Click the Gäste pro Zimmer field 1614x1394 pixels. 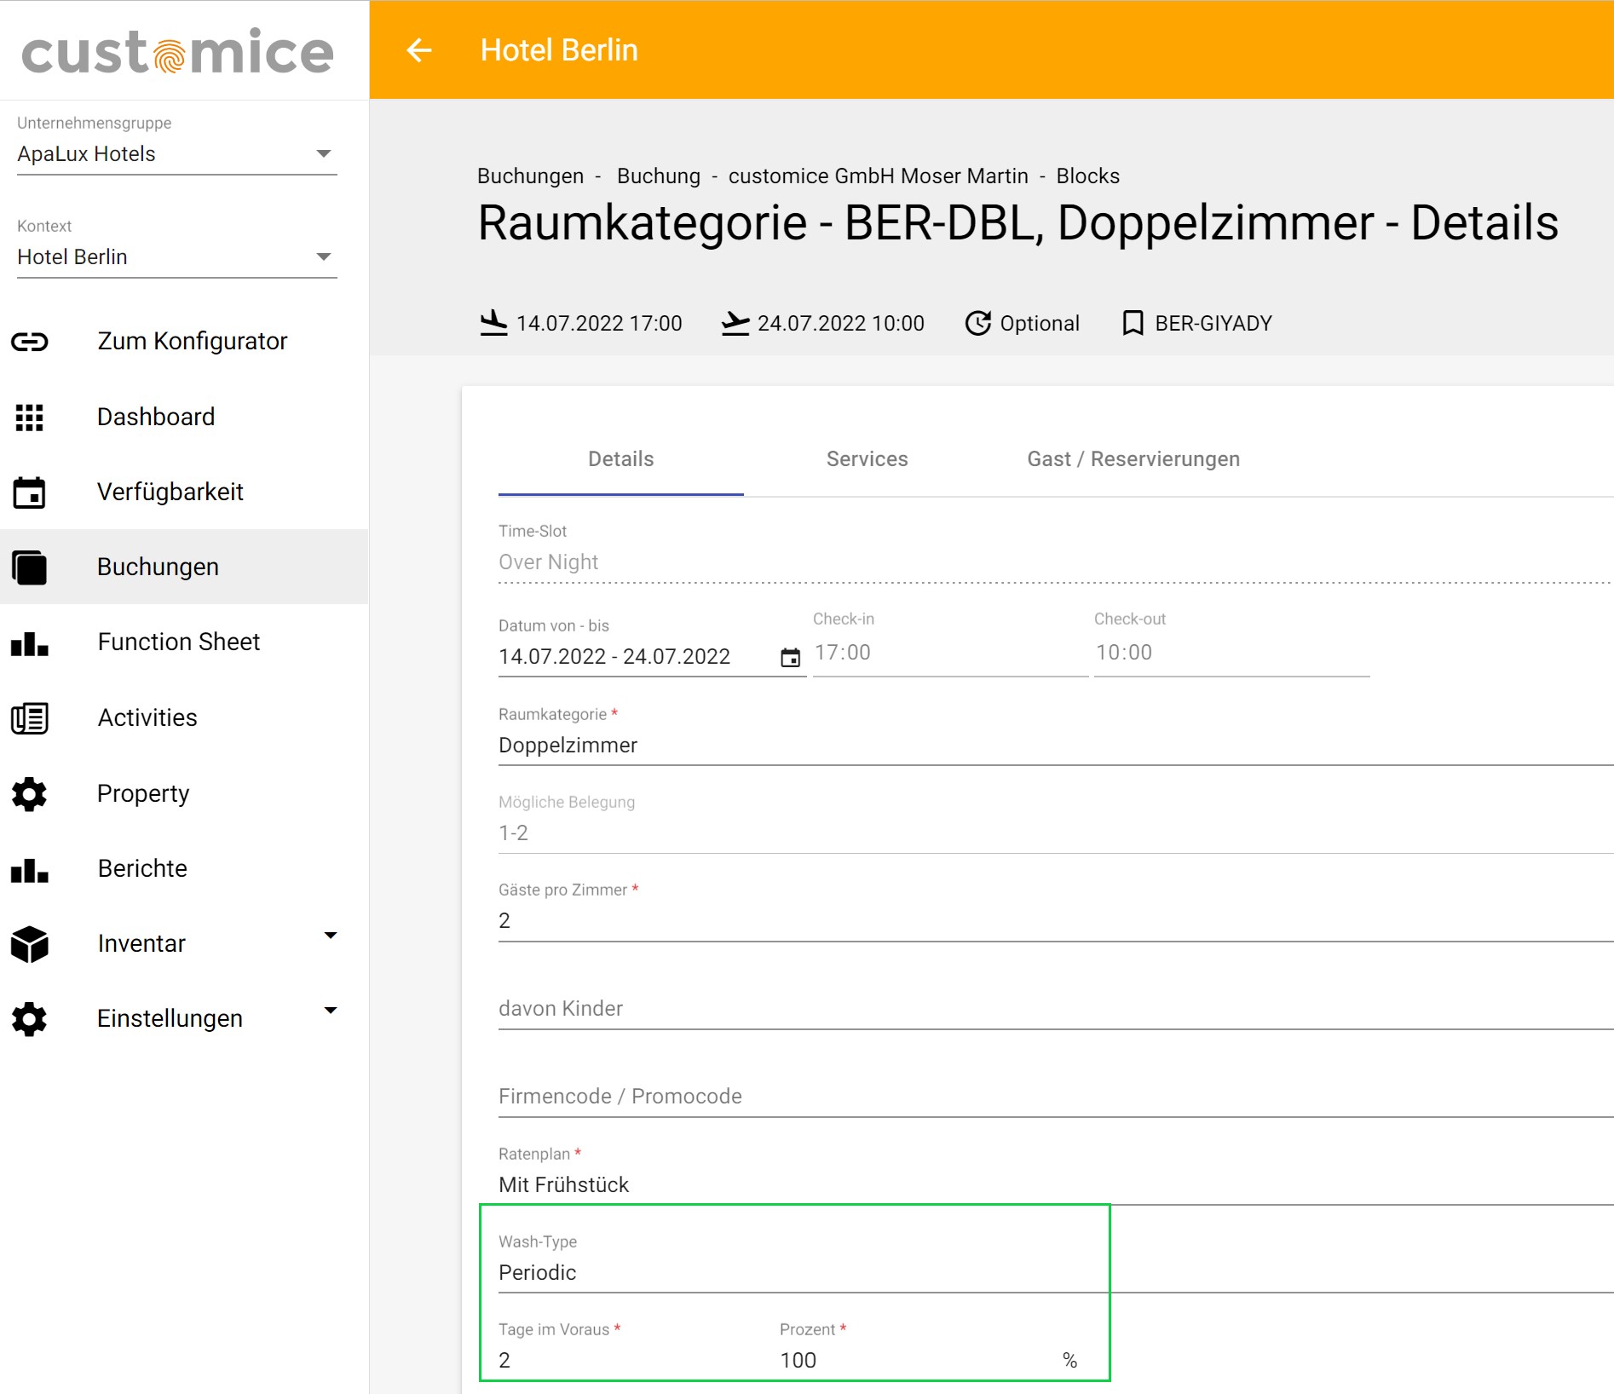(1056, 921)
